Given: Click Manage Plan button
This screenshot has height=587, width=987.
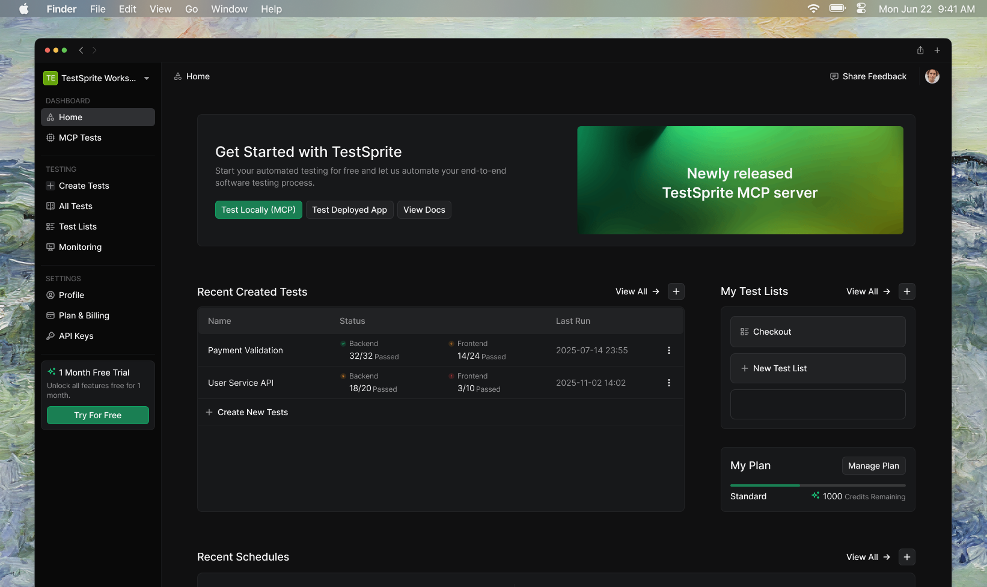Looking at the screenshot, I should [874, 466].
